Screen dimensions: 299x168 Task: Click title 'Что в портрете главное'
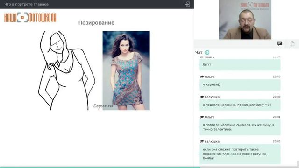coord(26,4)
